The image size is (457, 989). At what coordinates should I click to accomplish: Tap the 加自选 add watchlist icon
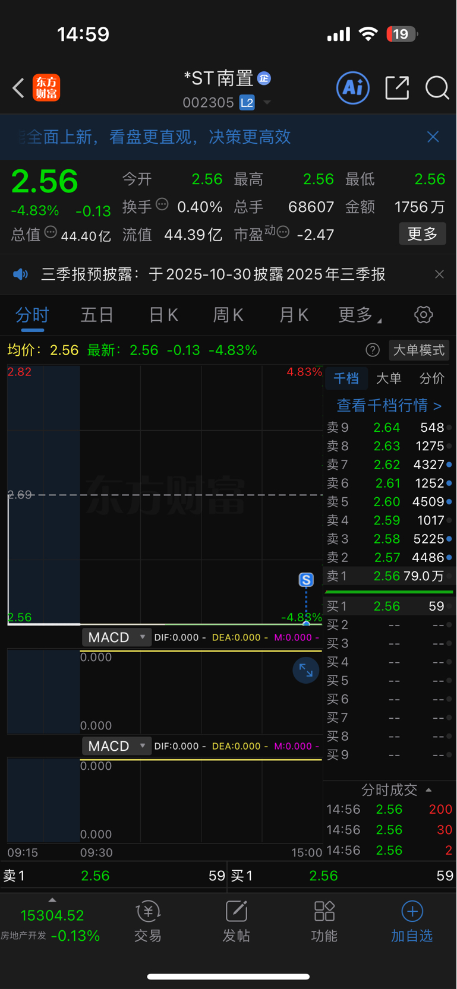[x=412, y=922]
